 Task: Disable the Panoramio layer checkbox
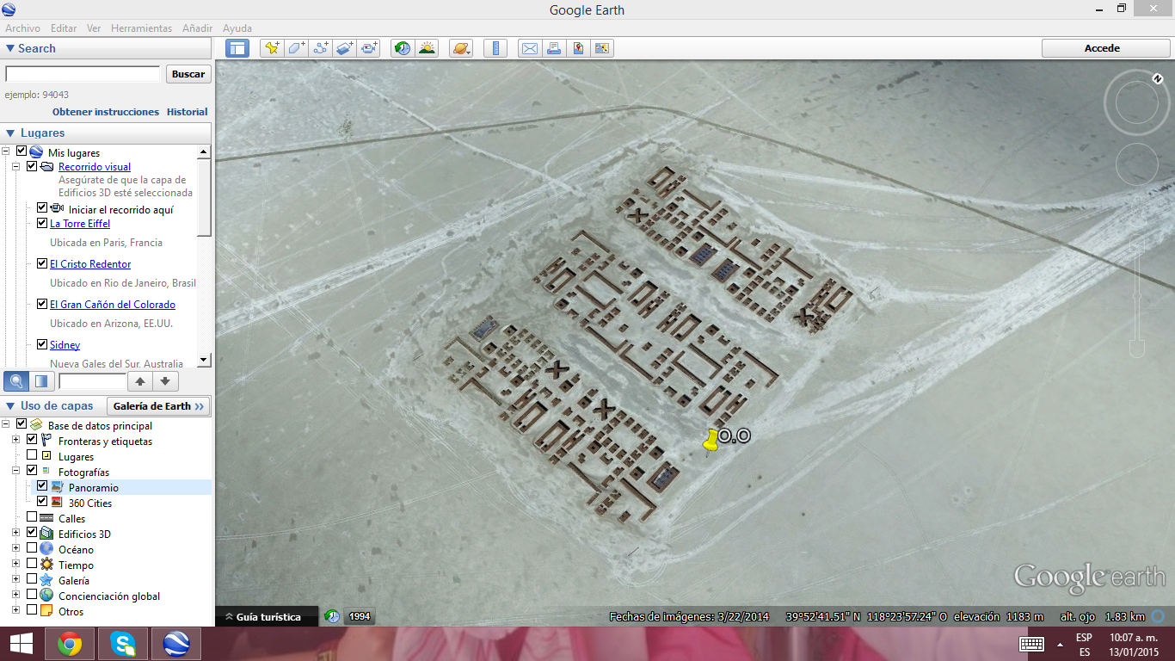(x=42, y=486)
